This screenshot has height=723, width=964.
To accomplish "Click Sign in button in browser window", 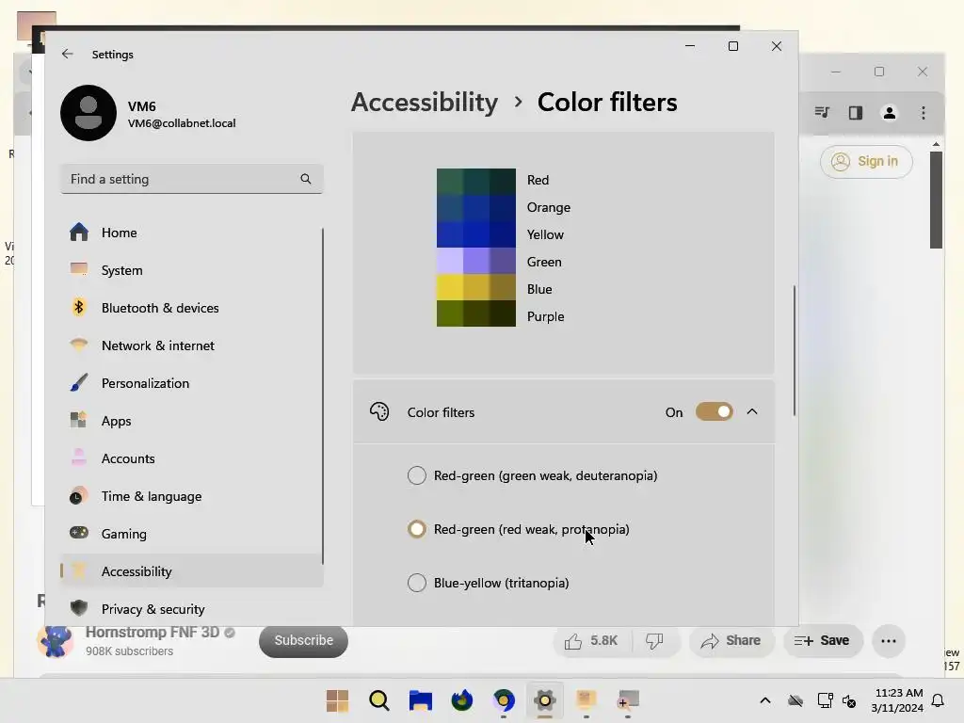I will (866, 162).
